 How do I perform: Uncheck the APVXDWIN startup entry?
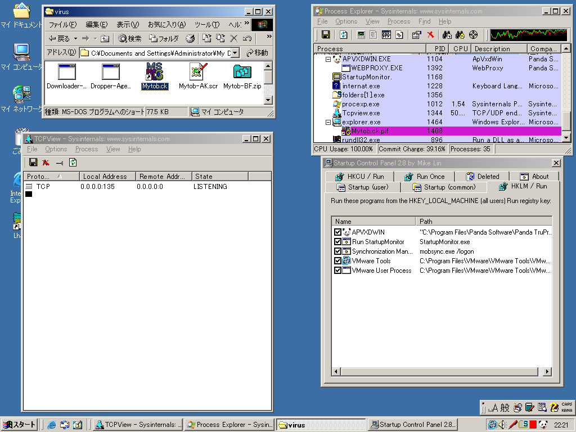337,232
